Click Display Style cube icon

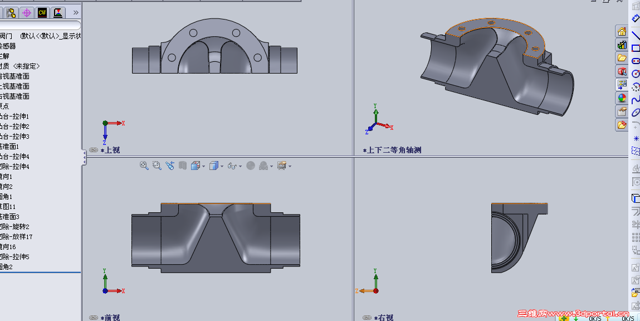214,166
